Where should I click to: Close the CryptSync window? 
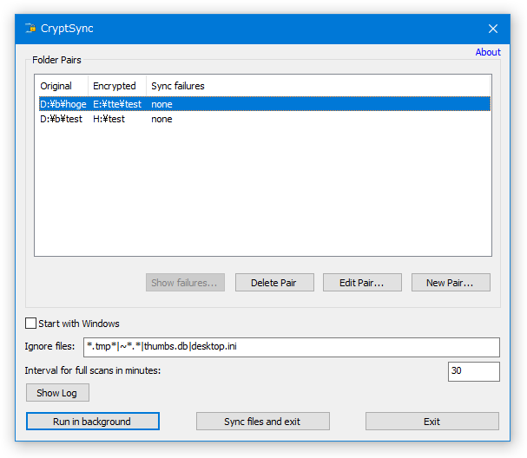[x=493, y=29]
